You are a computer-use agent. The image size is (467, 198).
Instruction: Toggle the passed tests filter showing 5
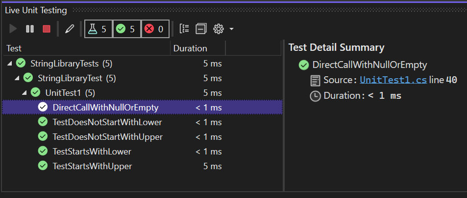tap(126, 29)
